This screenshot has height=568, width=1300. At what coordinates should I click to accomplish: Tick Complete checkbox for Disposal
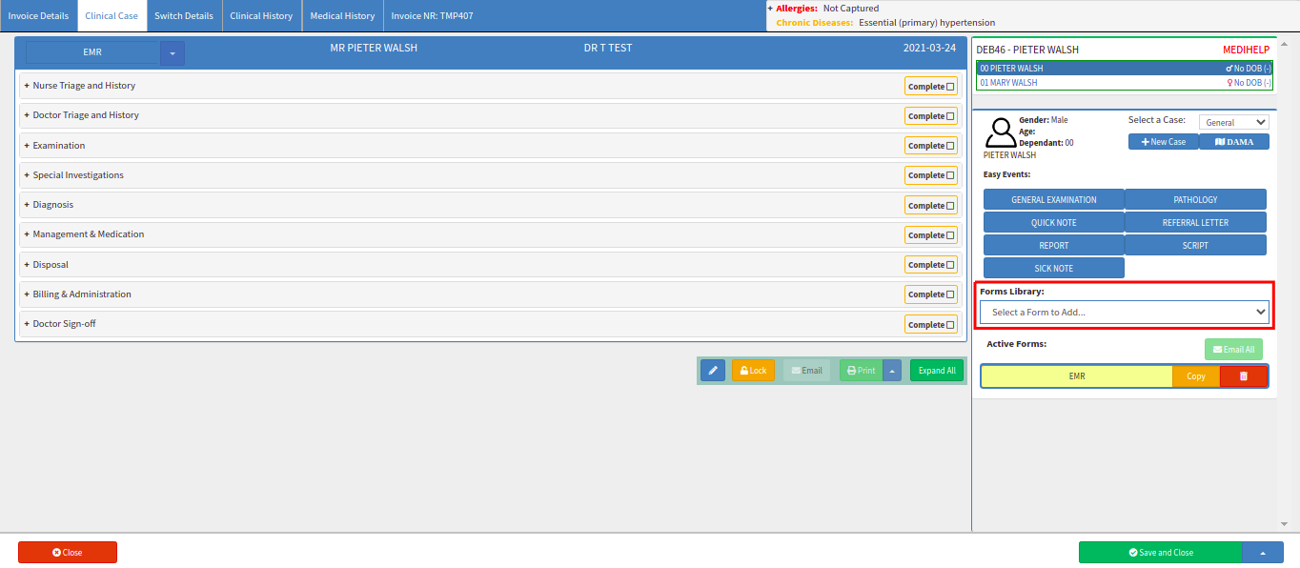[950, 265]
